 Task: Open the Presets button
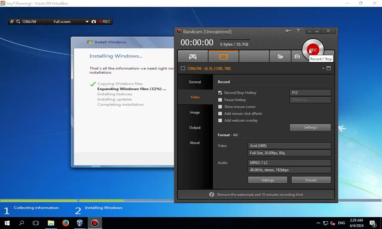pos(311,180)
